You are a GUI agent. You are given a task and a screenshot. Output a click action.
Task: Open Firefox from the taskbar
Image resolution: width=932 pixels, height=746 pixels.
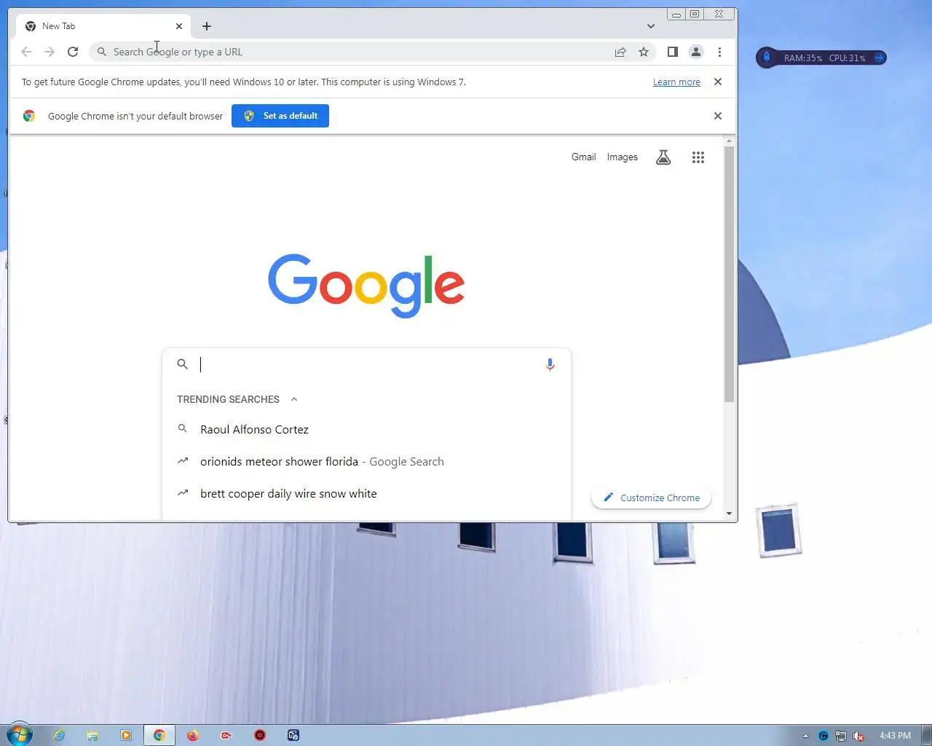coord(192,736)
